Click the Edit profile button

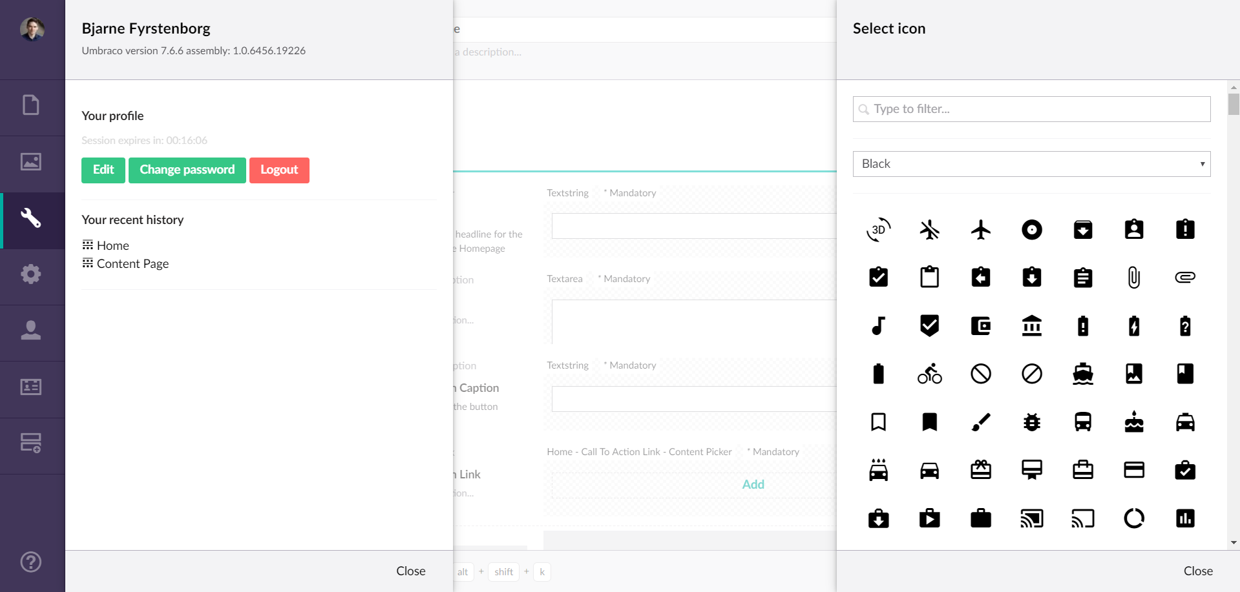point(103,170)
